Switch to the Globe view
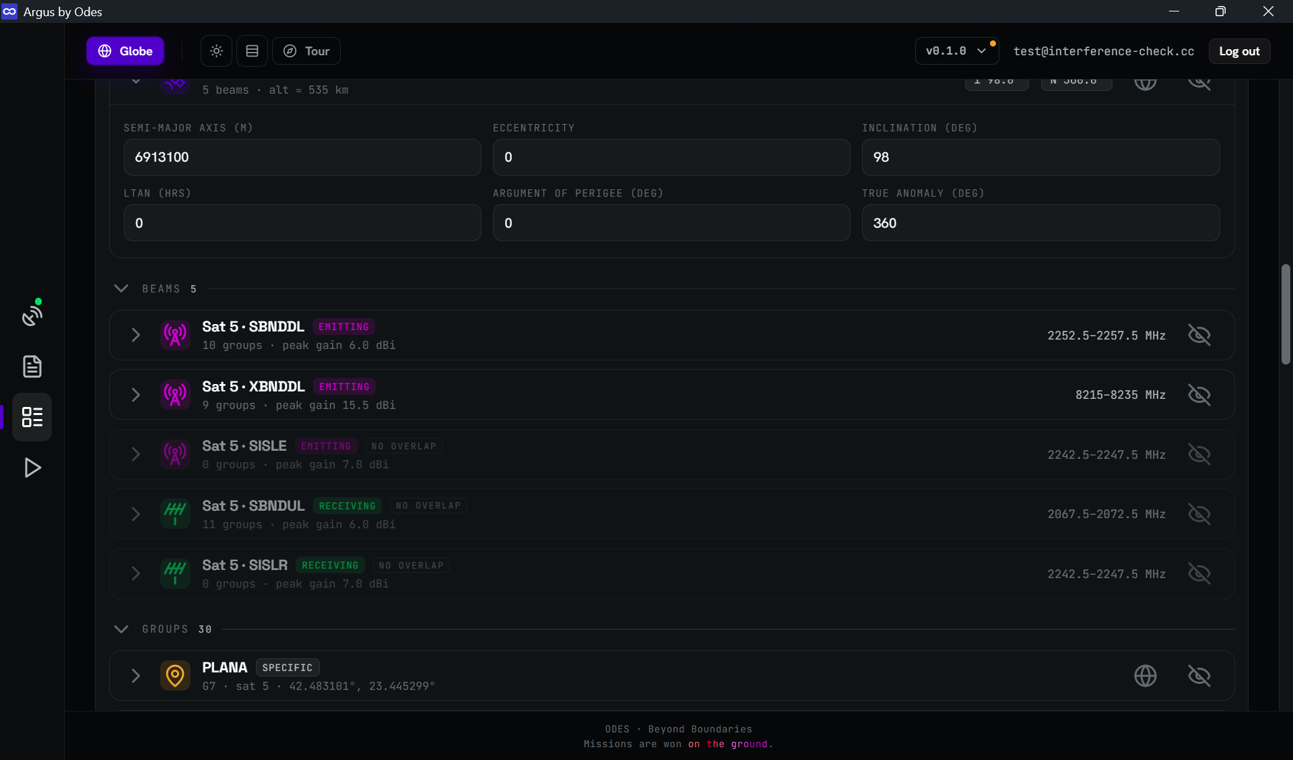 click(x=125, y=51)
